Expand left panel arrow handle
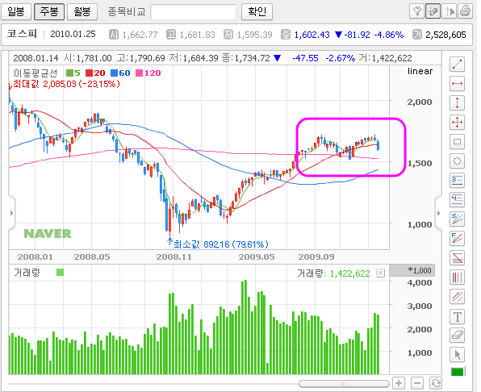The width and height of the screenshot is (481, 392). (x=11, y=213)
